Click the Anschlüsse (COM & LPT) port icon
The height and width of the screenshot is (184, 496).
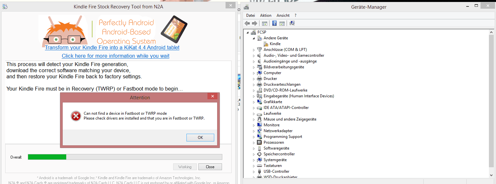[259, 50]
